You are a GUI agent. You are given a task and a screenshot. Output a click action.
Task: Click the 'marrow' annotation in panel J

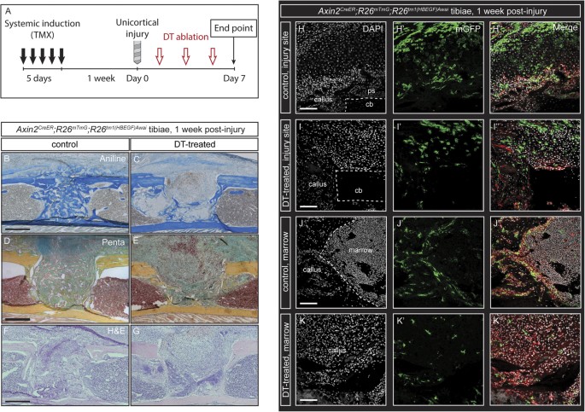click(x=360, y=250)
